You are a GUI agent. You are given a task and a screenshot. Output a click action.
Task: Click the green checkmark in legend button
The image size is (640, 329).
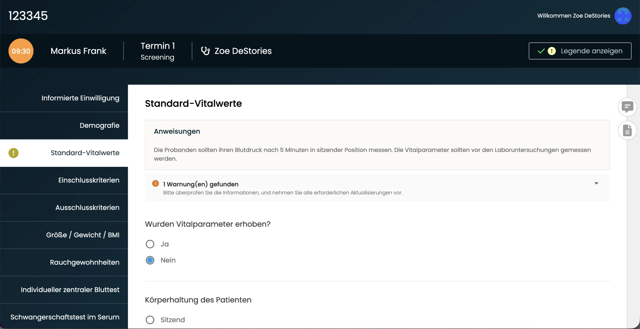tap(541, 51)
